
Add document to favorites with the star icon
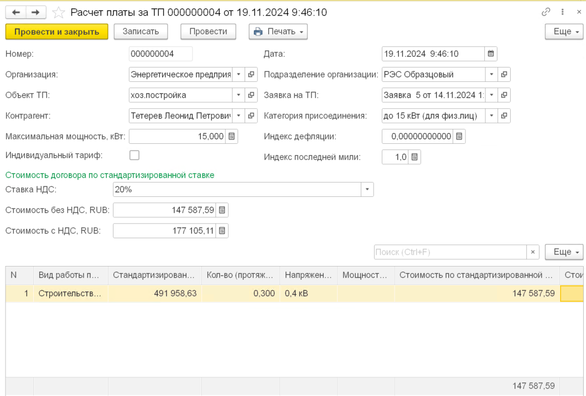(x=57, y=12)
